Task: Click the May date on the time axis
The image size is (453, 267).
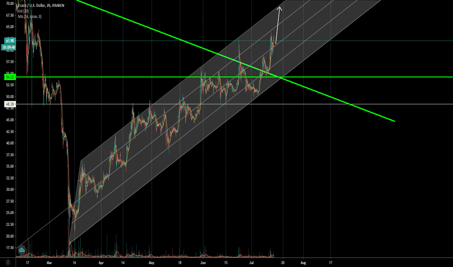Action: 151,263
